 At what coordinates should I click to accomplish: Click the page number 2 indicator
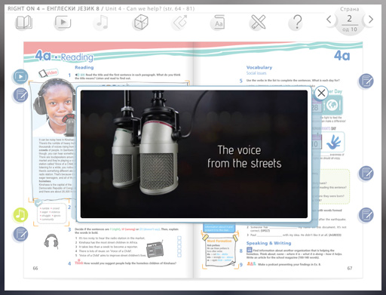[350, 19]
